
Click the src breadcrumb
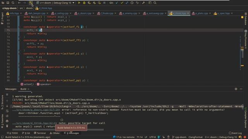tap(21, 8)
